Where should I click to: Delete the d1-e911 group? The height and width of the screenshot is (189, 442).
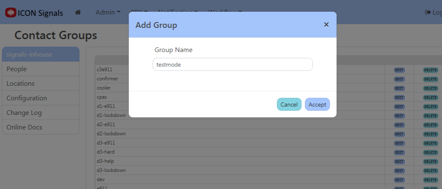click(430, 107)
